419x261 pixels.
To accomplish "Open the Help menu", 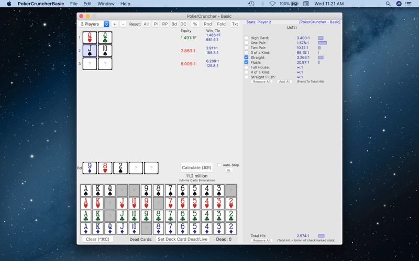I will pos(125,4).
